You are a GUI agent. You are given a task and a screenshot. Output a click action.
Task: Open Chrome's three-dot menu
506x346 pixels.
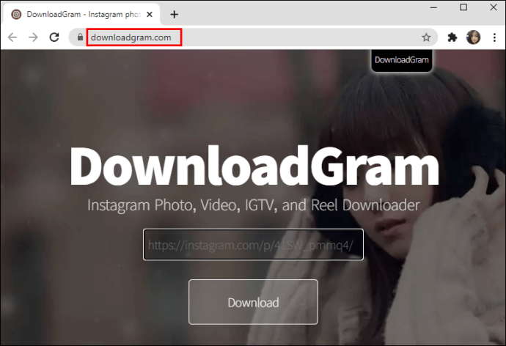pyautogui.click(x=494, y=37)
